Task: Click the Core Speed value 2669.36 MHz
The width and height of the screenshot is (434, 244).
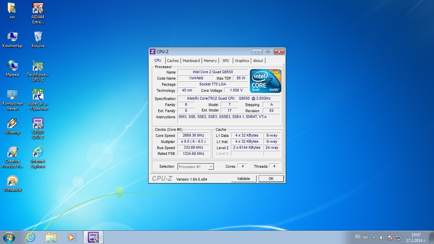Action: point(193,135)
